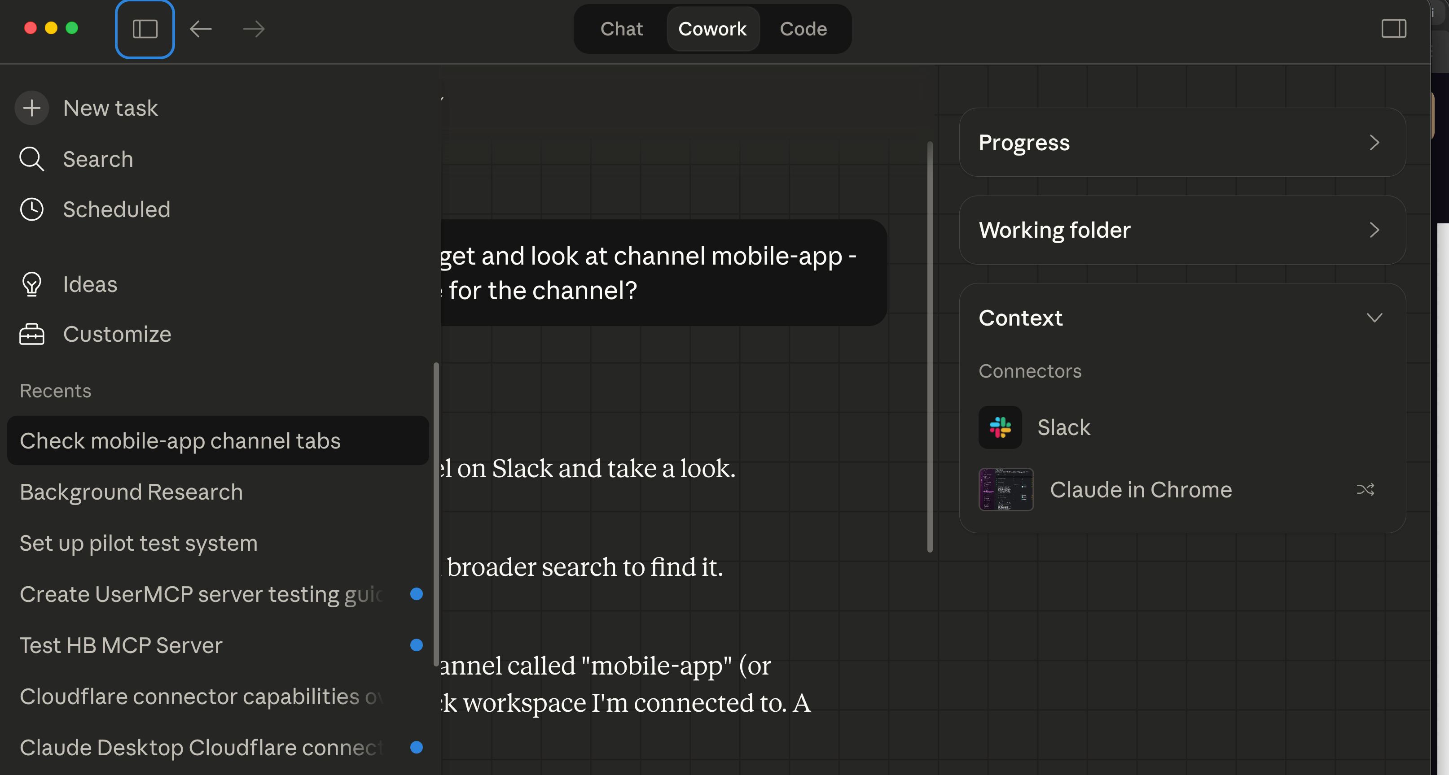Click the back arrow navigation icon
The height and width of the screenshot is (775, 1449).
click(x=201, y=29)
